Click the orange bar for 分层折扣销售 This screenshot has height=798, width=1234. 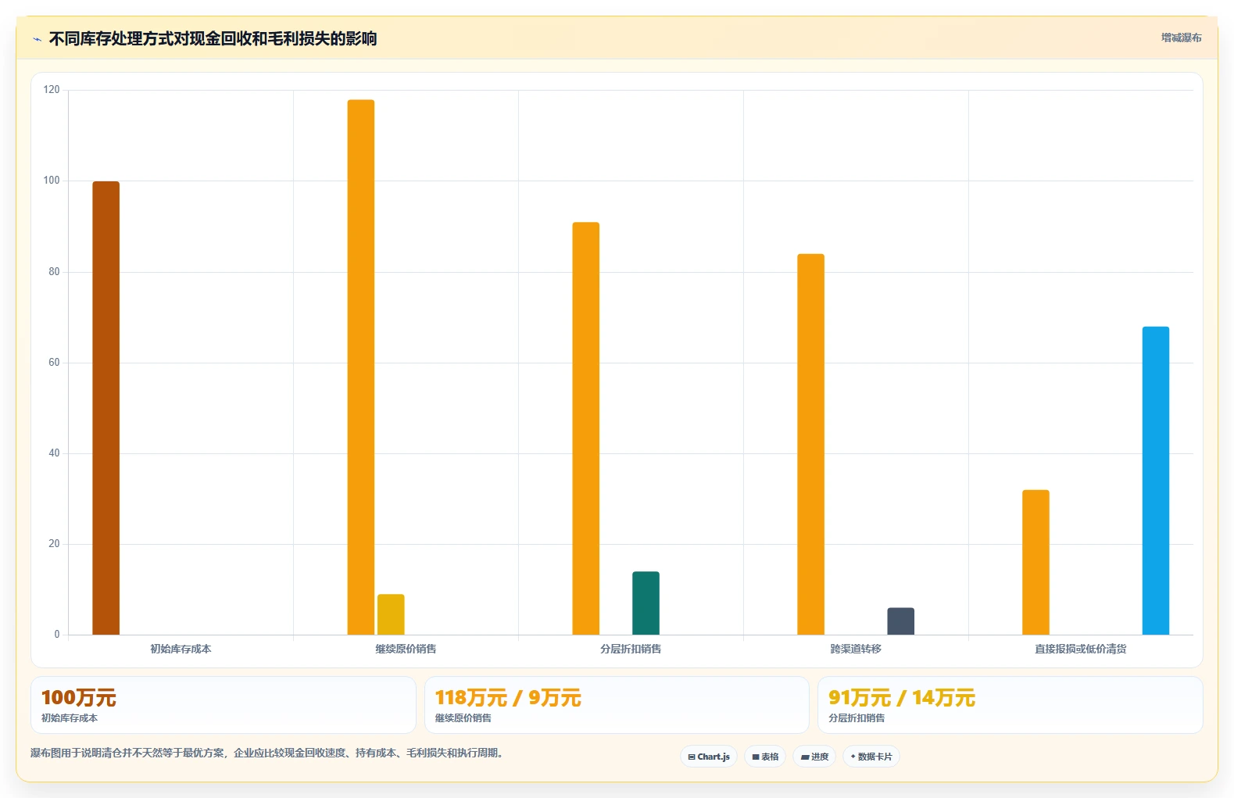pyautogui.click(x=586, y=428)
